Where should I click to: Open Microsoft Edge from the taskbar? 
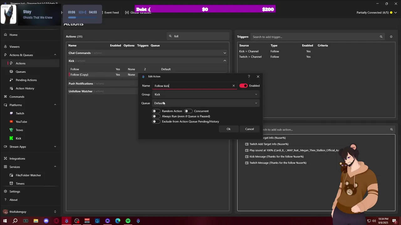[118, 221]
